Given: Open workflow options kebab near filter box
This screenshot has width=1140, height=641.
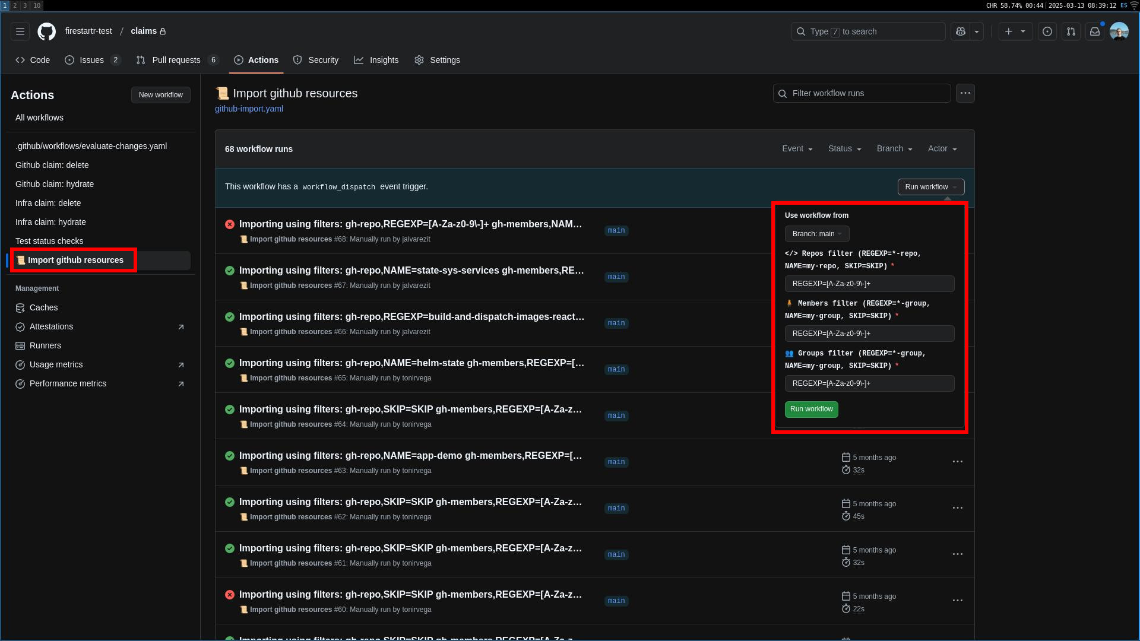Looking at the screenshot, I should click(x=965, y=93).
